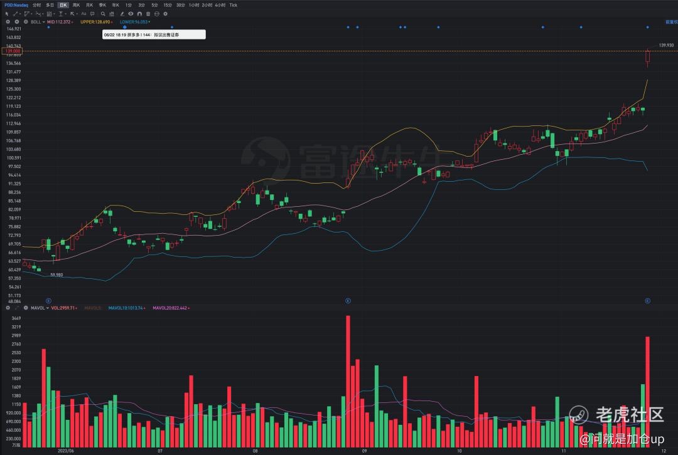678x455 pixels.
Task: Toggle drawings visibility with the eye icon
Action: coord(131,13)
